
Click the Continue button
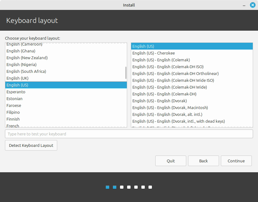[x=236, y=161]
